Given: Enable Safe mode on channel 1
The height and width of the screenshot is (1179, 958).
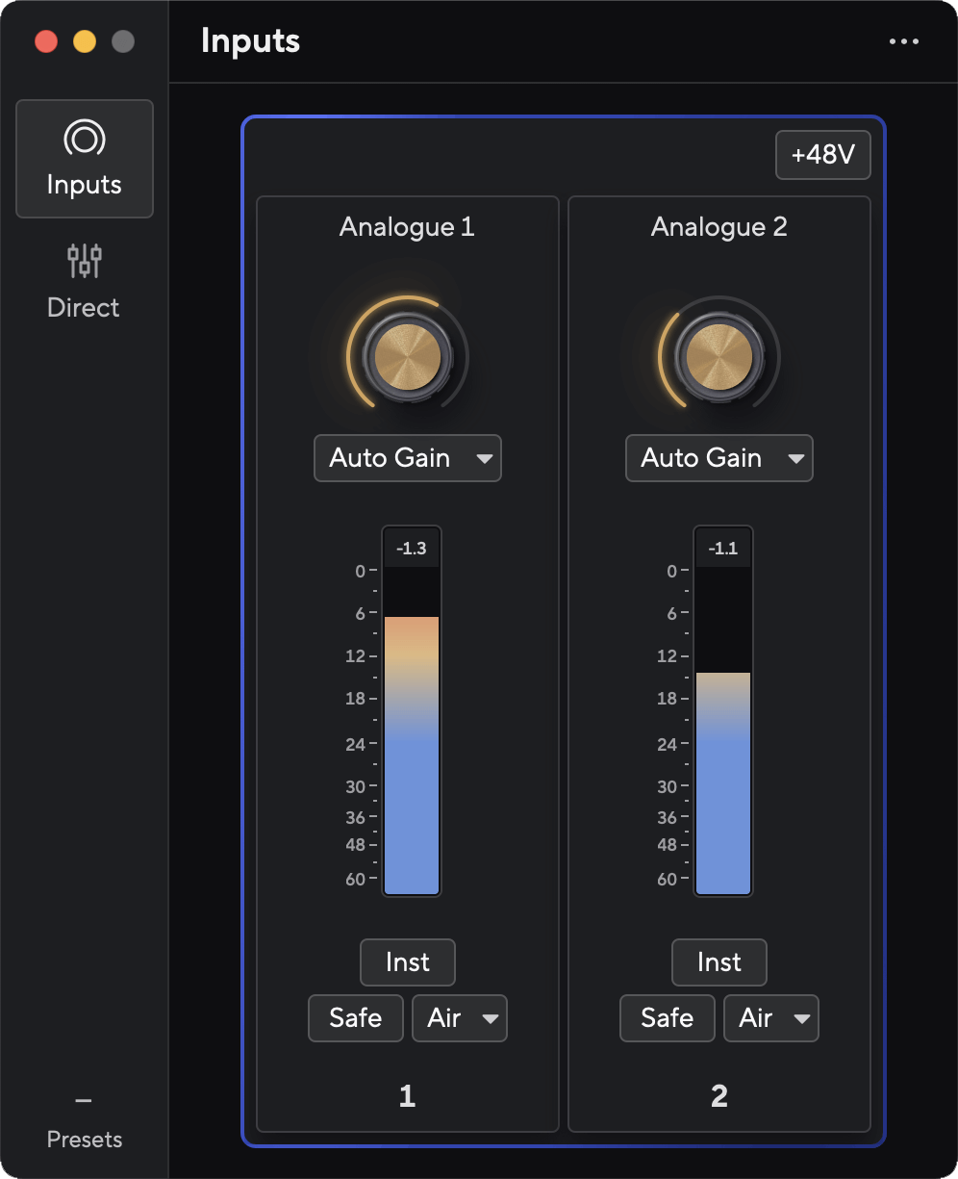Looking at the screenshot, I should click(x=356, y=1018).
